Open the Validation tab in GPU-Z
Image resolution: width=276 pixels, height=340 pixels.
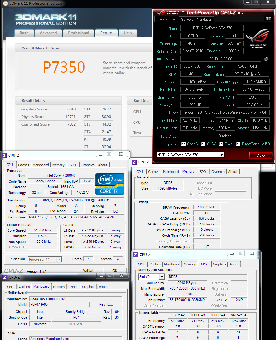click(x=204, y=19)
